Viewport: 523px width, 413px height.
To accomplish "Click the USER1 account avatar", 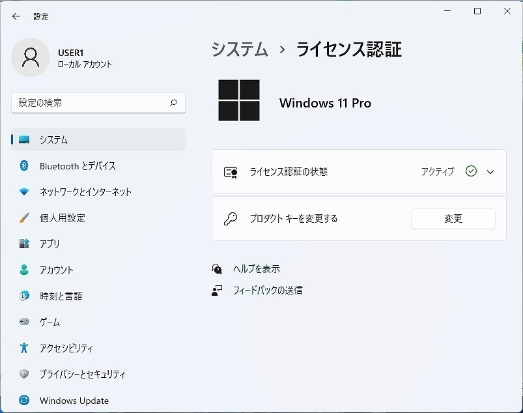I will [x=31, y=58].
